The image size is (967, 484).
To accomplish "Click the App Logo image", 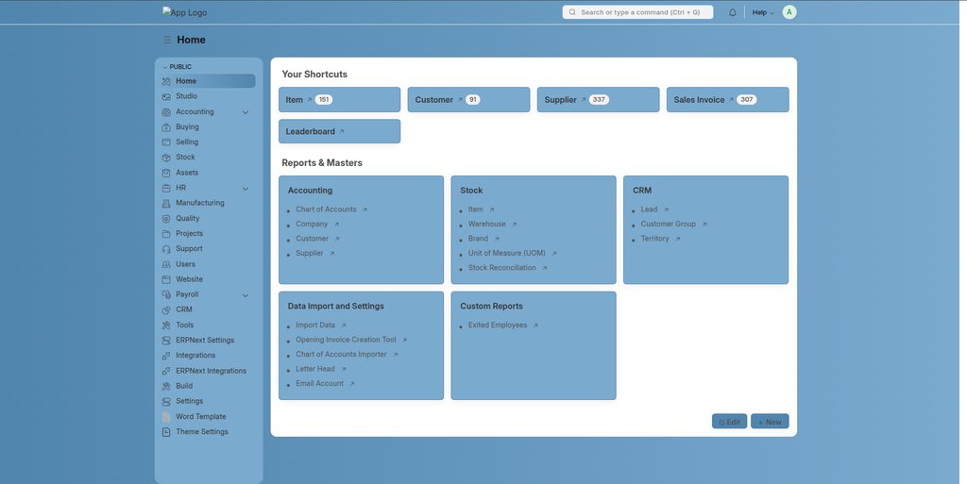I will (184, 12).
